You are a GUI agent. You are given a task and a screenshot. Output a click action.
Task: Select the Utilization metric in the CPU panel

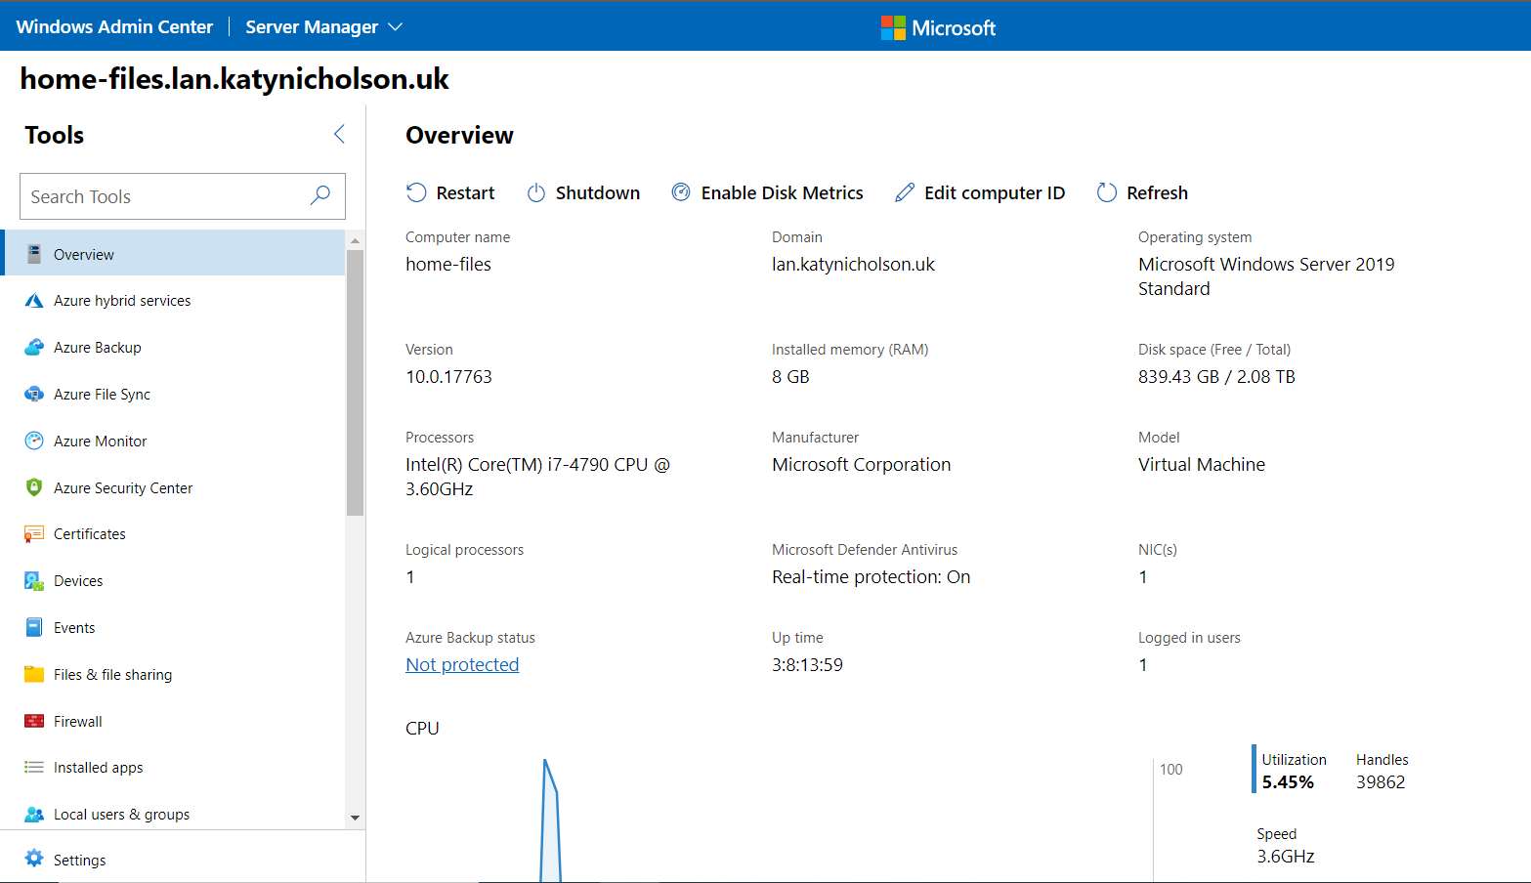click(x=1293, y=771)
